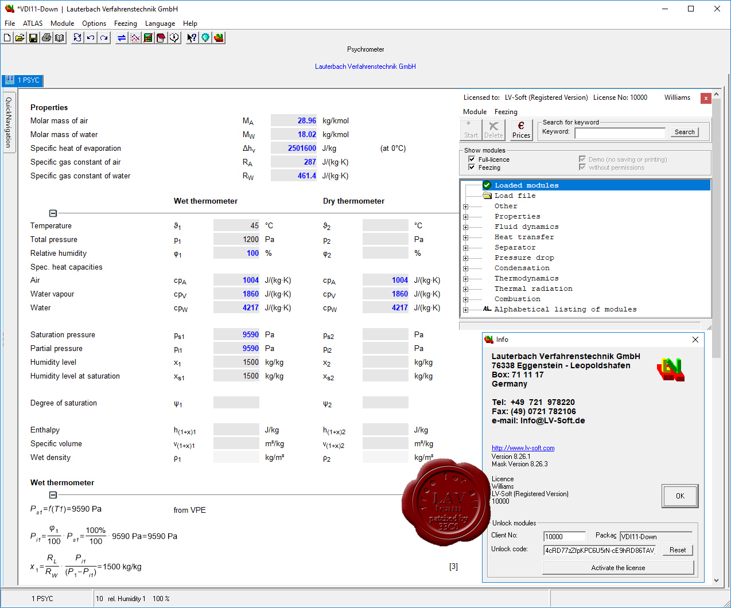Click the LV logo toolbar icon
This screenshot has width=731, height=608.
tap(219, 38)
